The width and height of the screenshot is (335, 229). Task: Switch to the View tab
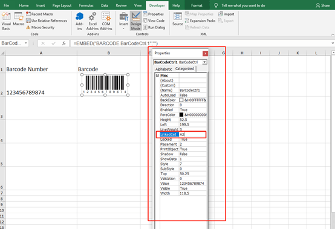click(x=138, y=5)
